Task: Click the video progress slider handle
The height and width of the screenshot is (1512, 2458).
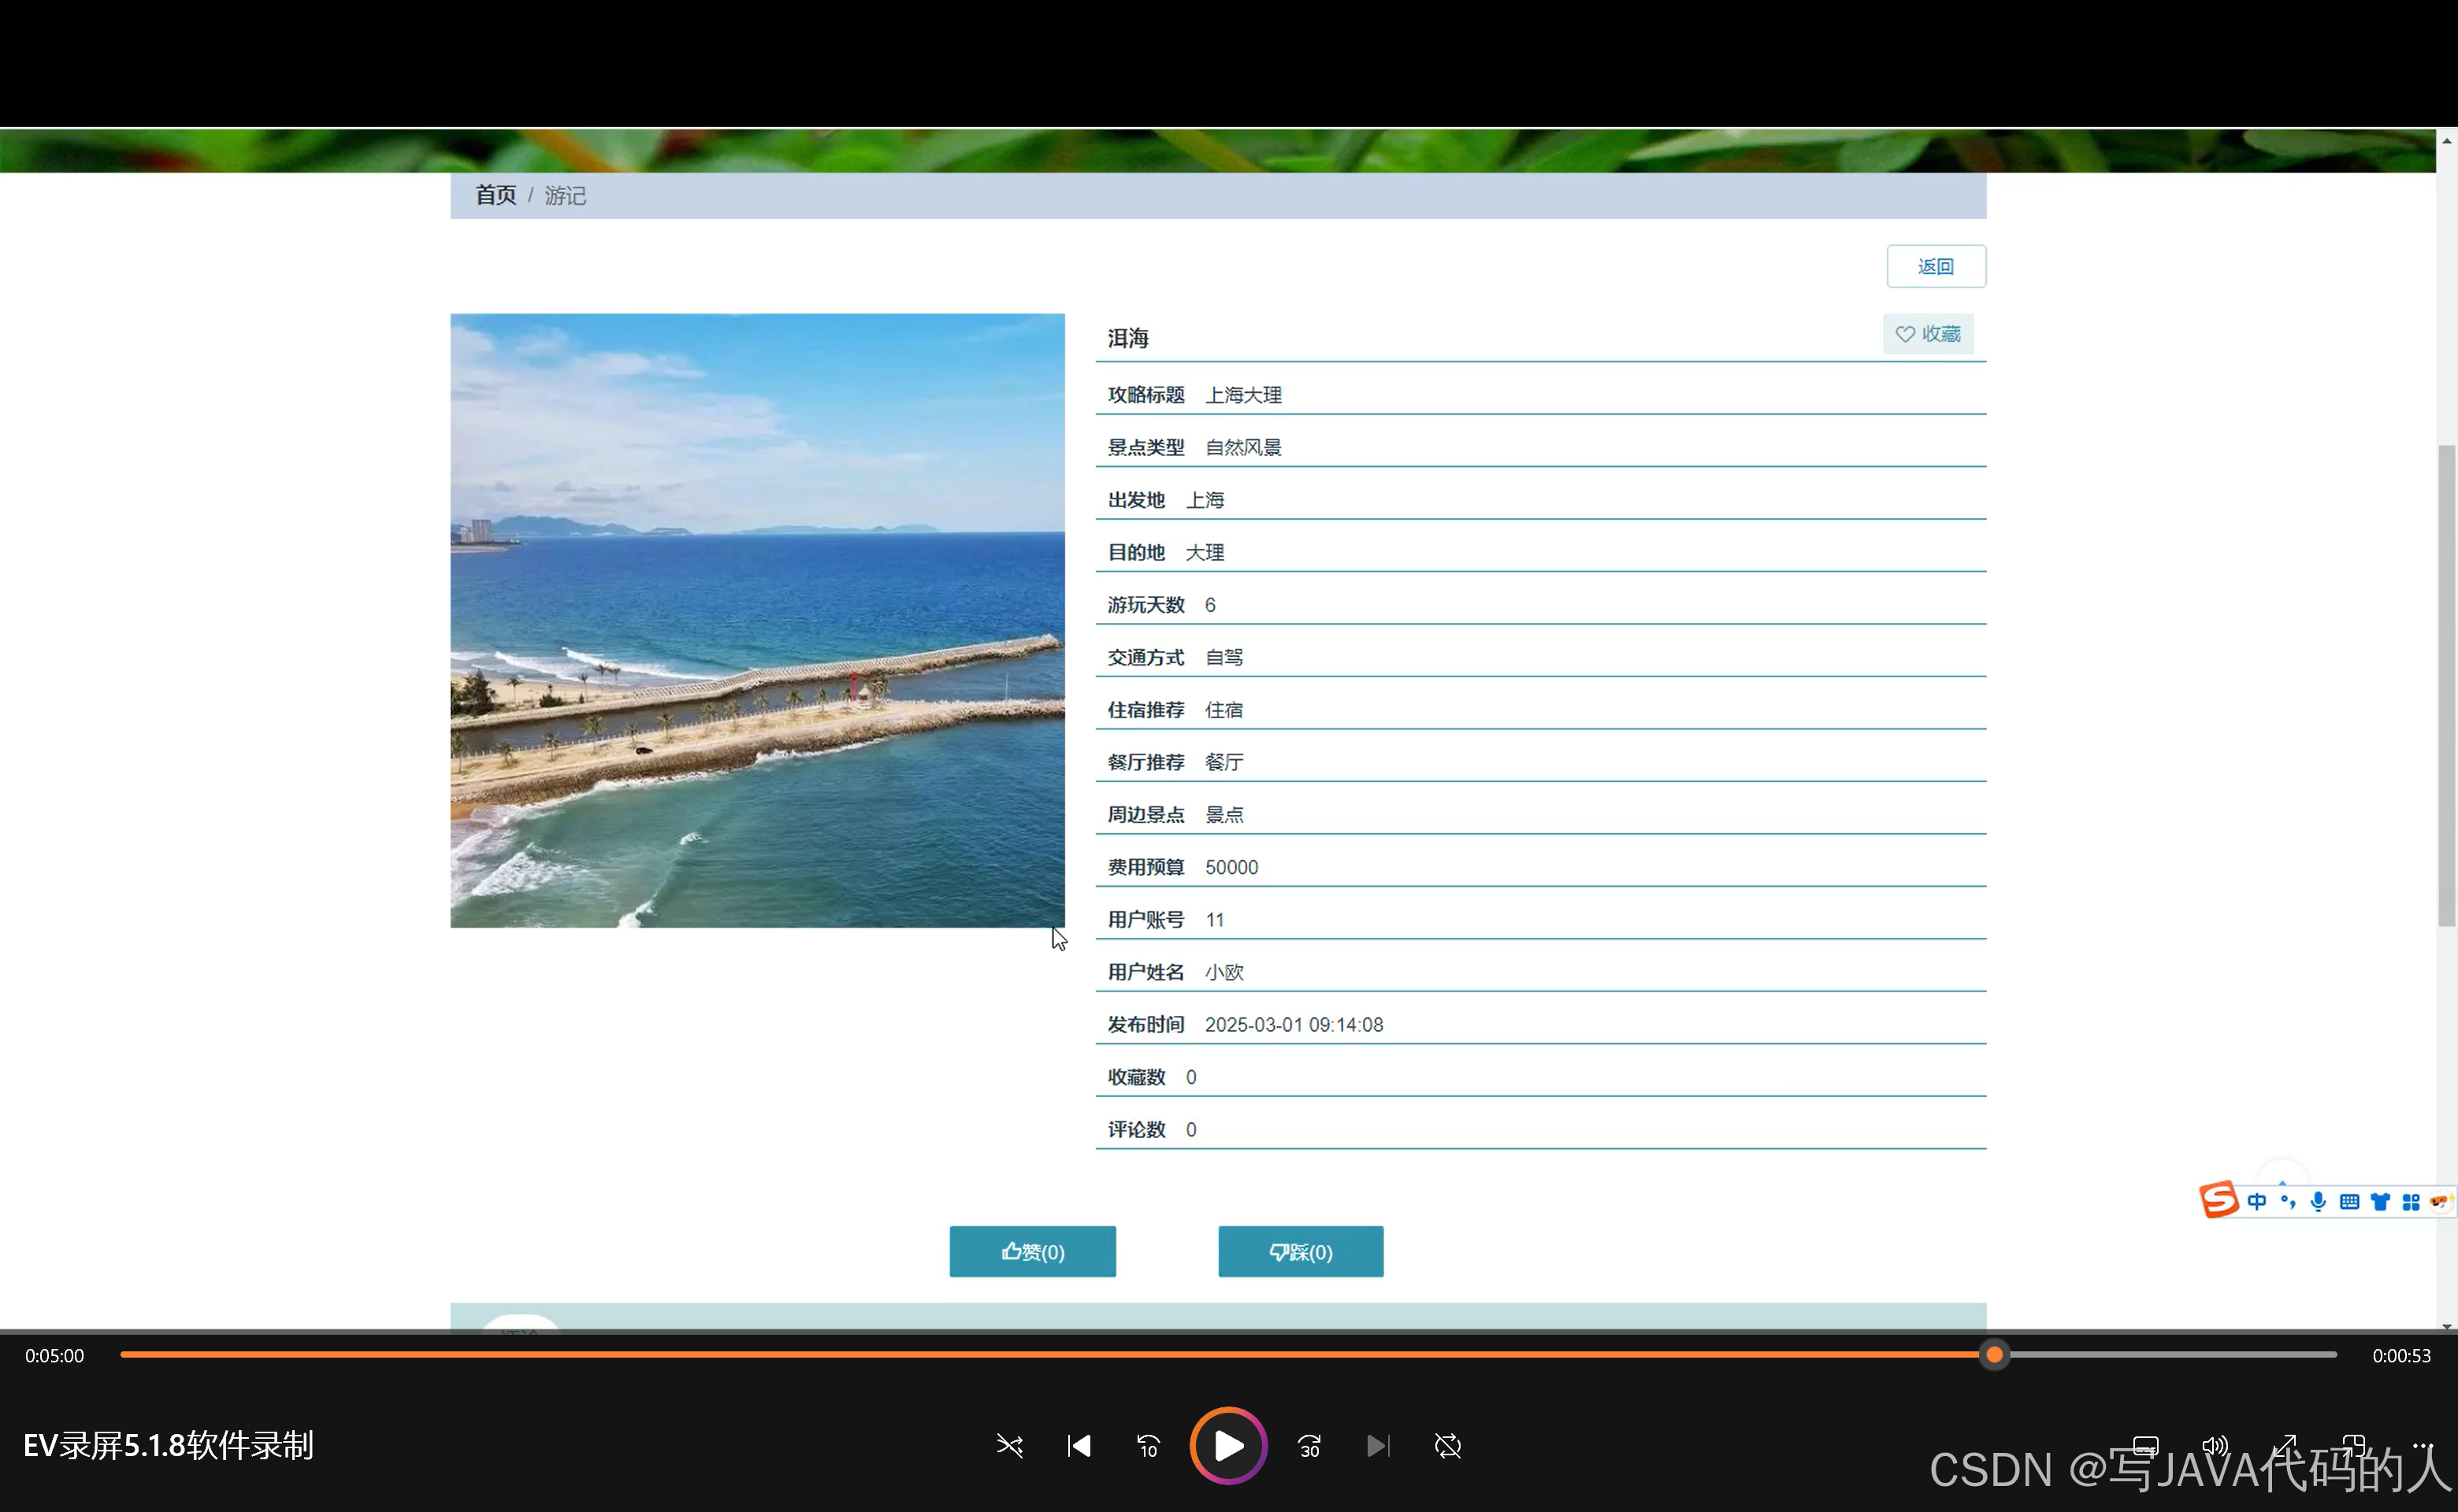Action: [1994, 1355]
